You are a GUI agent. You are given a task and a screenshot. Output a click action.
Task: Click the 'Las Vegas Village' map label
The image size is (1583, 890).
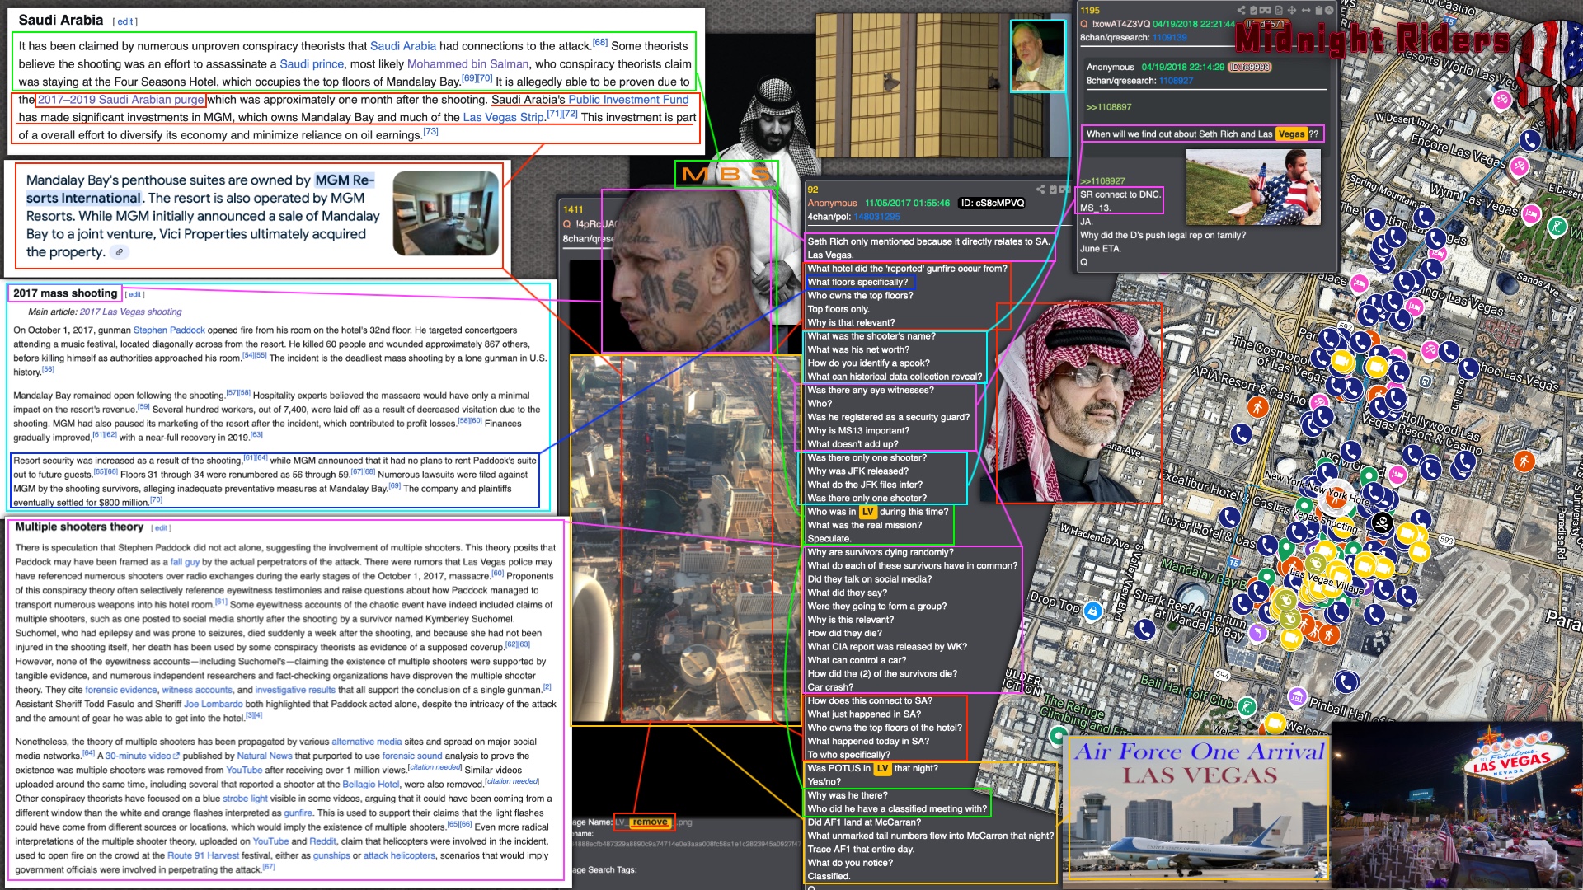1327,582
